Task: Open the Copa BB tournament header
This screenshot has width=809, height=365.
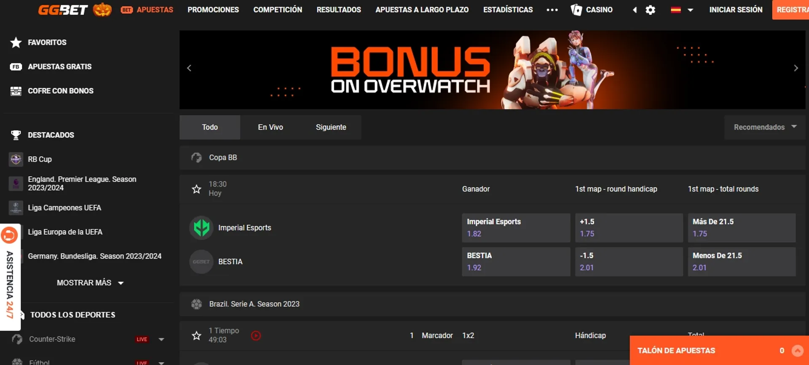Action: [x=492, y=157]
